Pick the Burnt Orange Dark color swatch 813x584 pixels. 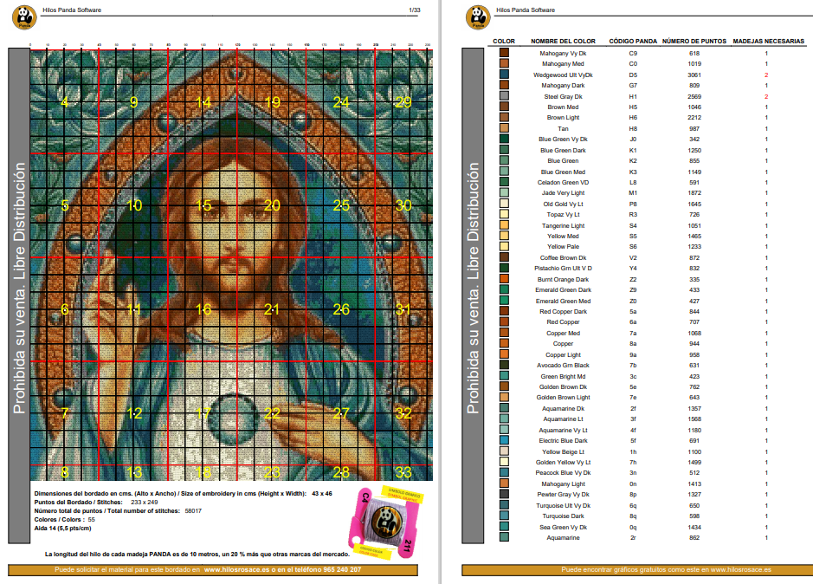504,279
